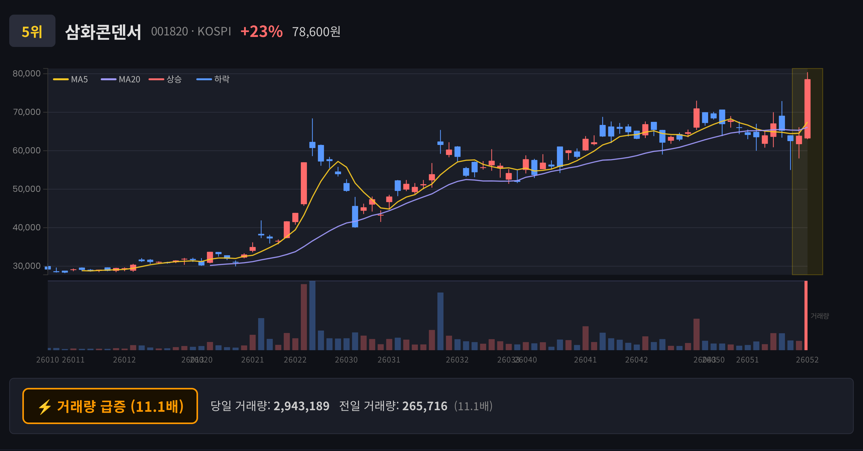This screenshot has width=863, height=451.
Task: Click the 40,000 y-axis label
Action: pyautogui.click(x=26, y=227)
